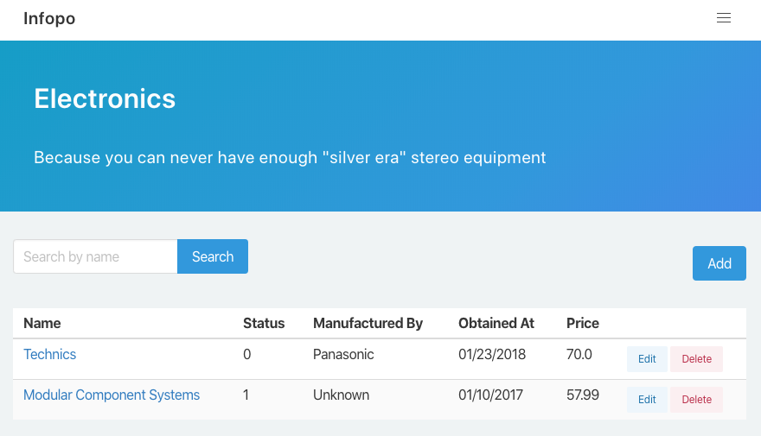Screen dimensions: 761x436
Task: Open the hamburger navigation menu
Action: click(x=724, y=18)
